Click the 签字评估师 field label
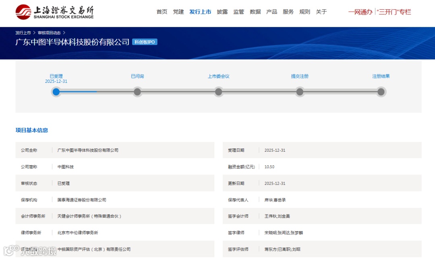Image resolution: width=435 pixels, height=259 pixels. point(238,249)
